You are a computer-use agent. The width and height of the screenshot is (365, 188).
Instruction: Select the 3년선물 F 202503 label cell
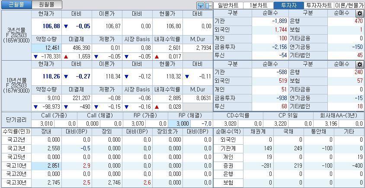(16, 35)
